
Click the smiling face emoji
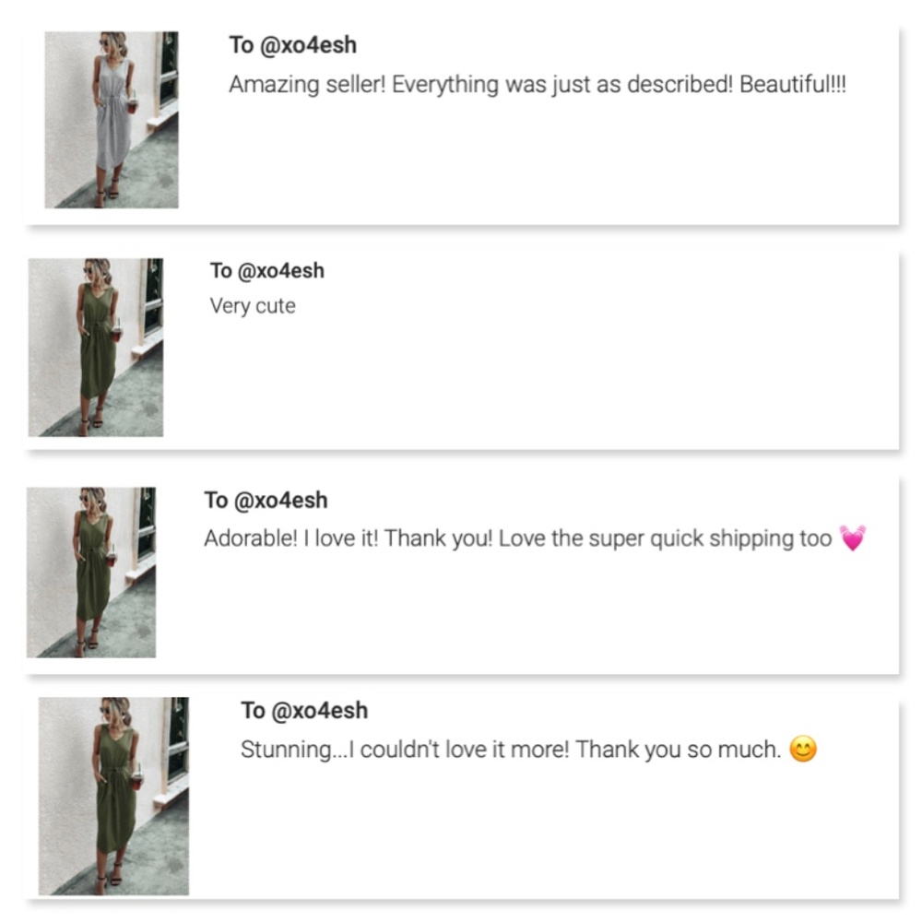click(803, 751)
